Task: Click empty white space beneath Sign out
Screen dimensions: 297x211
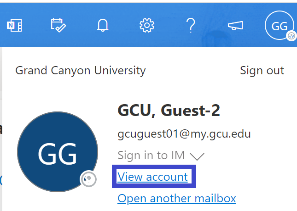Action: (x=262, y=90)
